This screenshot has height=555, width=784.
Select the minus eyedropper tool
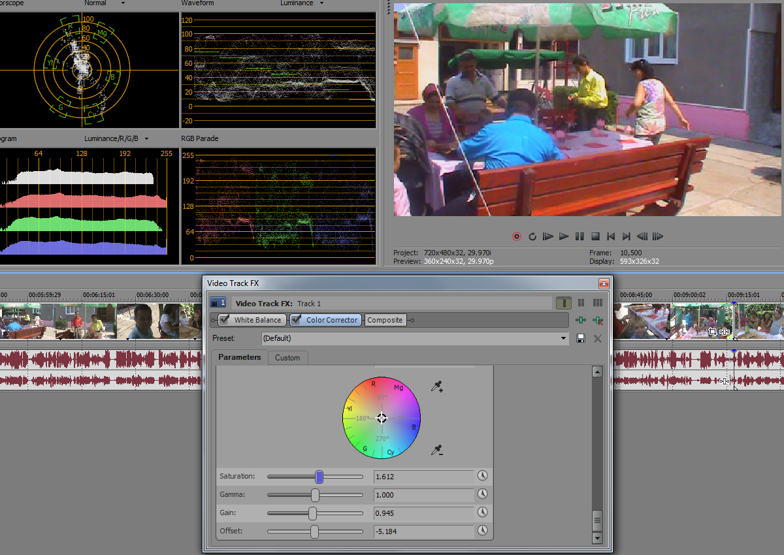436,450
